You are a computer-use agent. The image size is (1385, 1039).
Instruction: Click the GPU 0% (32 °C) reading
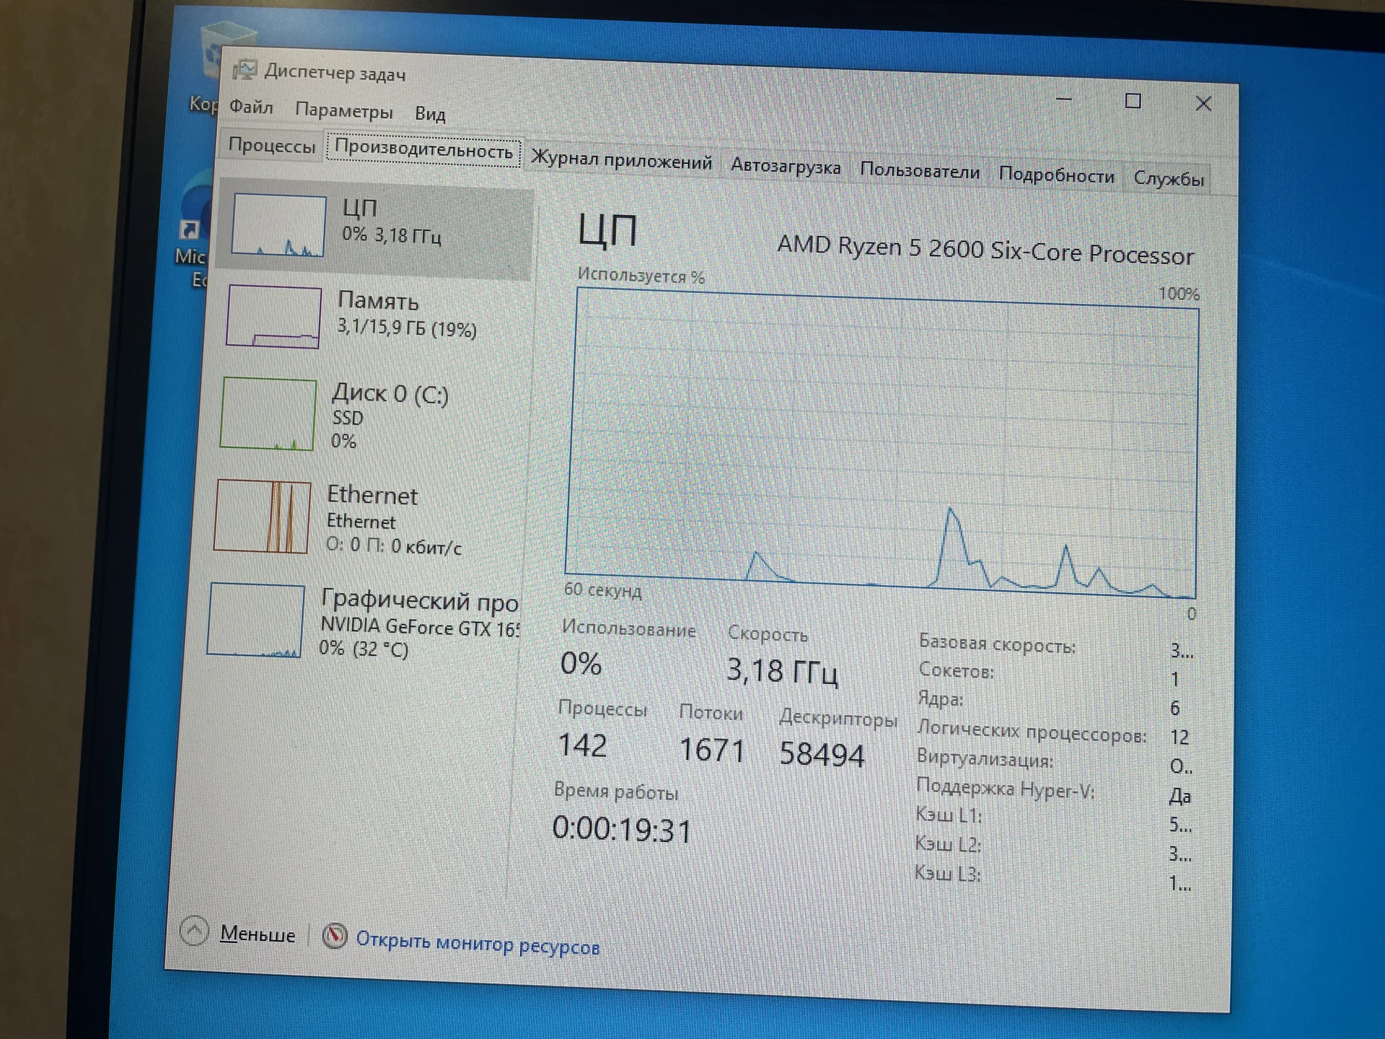point(364,649)
